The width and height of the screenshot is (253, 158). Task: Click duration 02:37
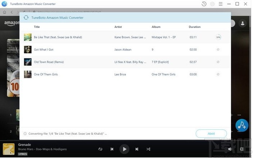click(x=193, y=62)
